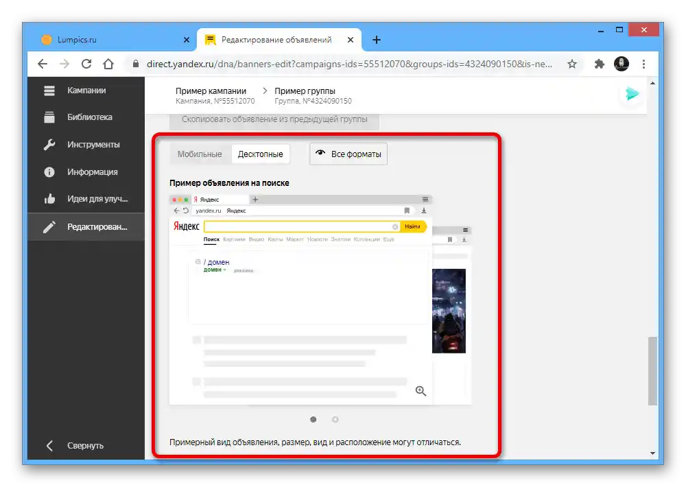Screen dimensions: 686x487
Task: Go back with browser back arrow
Action: coord(43,64)
